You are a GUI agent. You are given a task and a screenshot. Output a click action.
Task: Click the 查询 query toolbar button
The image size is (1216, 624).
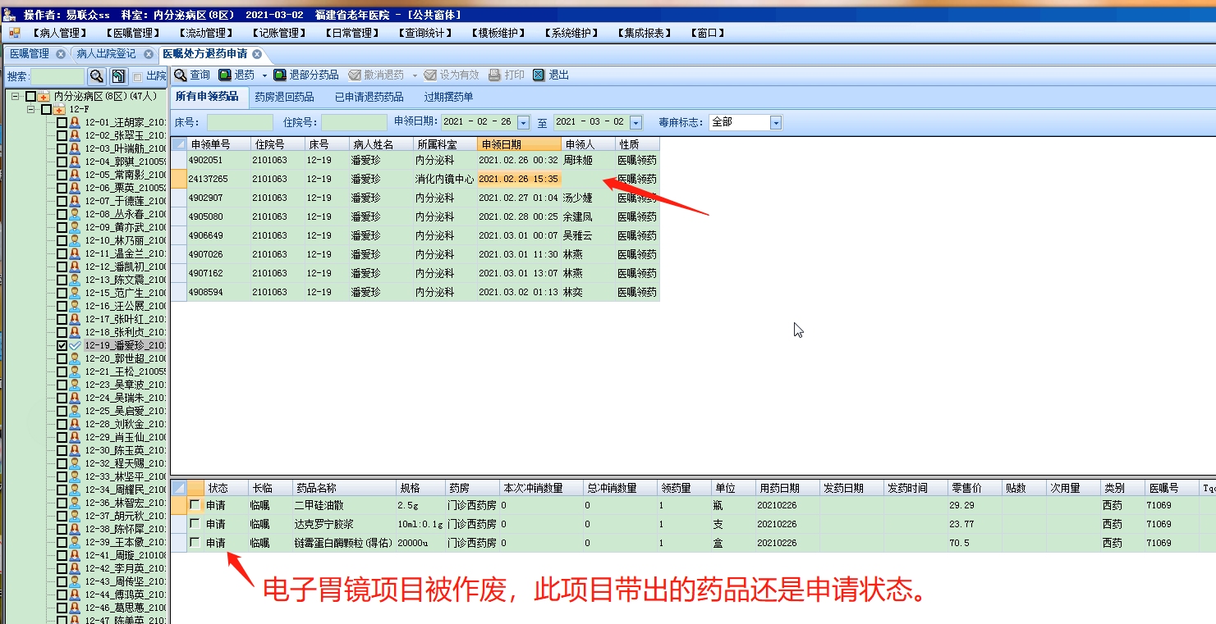pyautogui.click(x=192, y=75)
